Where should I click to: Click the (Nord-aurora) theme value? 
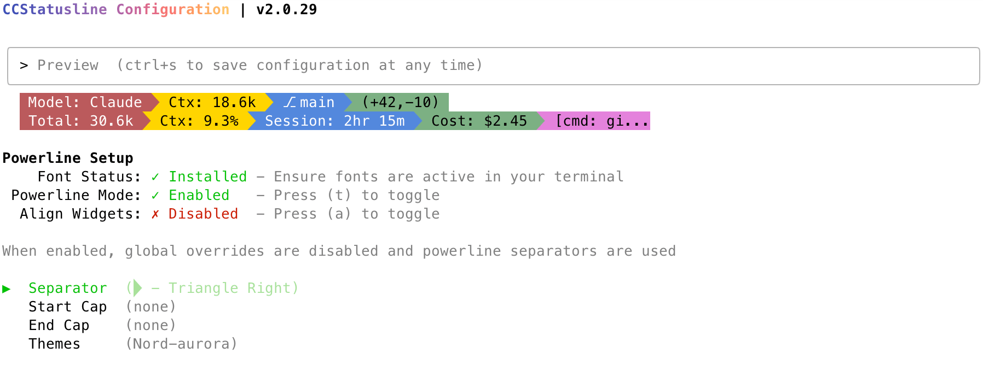(x=182, y=344)
